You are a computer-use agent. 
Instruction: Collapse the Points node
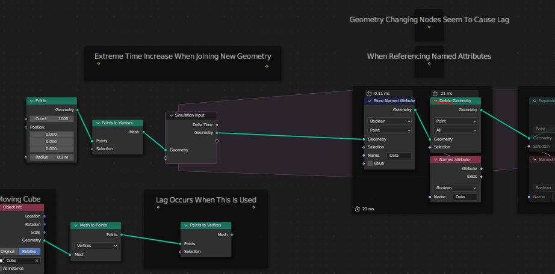pyautogui.click(x=31, y=101)
